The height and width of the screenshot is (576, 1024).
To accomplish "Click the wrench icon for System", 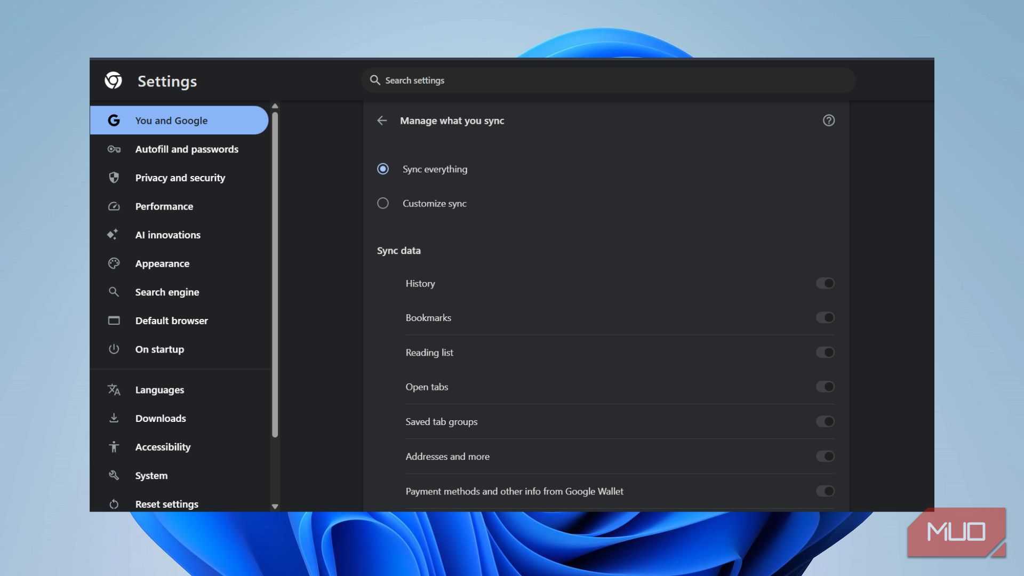I will [x=114, y=475].
